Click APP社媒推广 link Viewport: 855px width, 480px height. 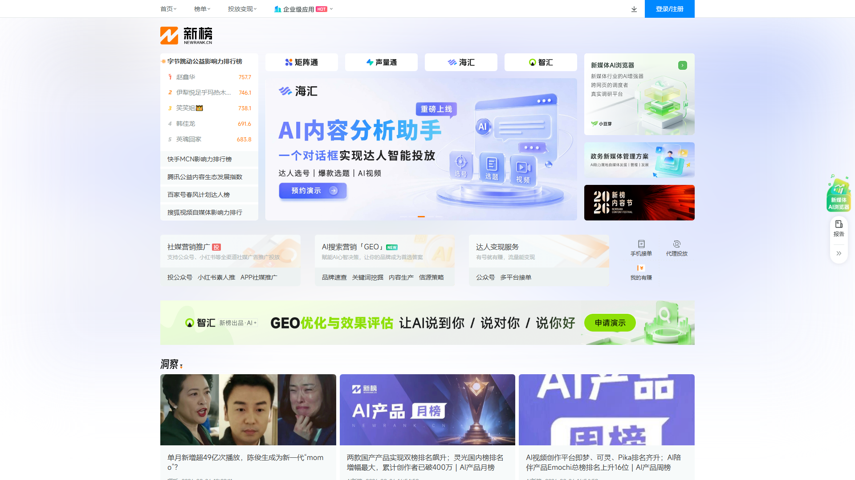(259, 277)
